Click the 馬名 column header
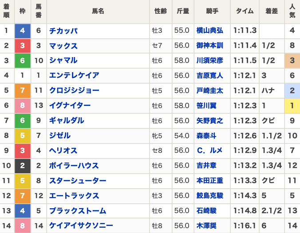This screenshot has width=300, height=233. tap(98, 12)
